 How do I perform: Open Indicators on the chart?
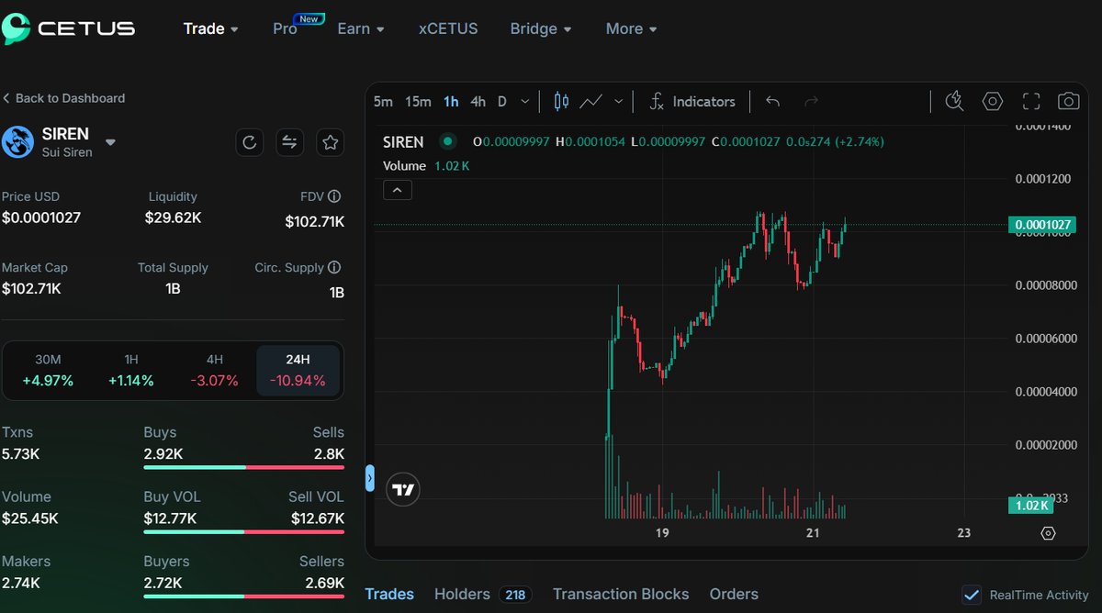tap(692, 102)
